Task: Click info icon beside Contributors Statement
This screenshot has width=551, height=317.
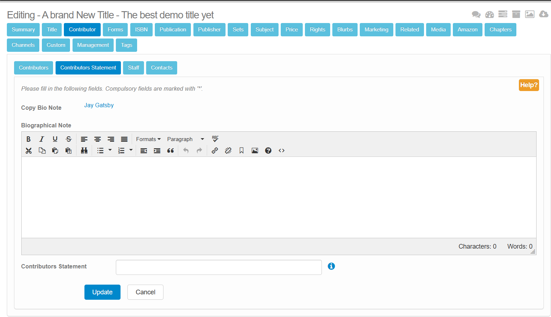Action: 331,266
